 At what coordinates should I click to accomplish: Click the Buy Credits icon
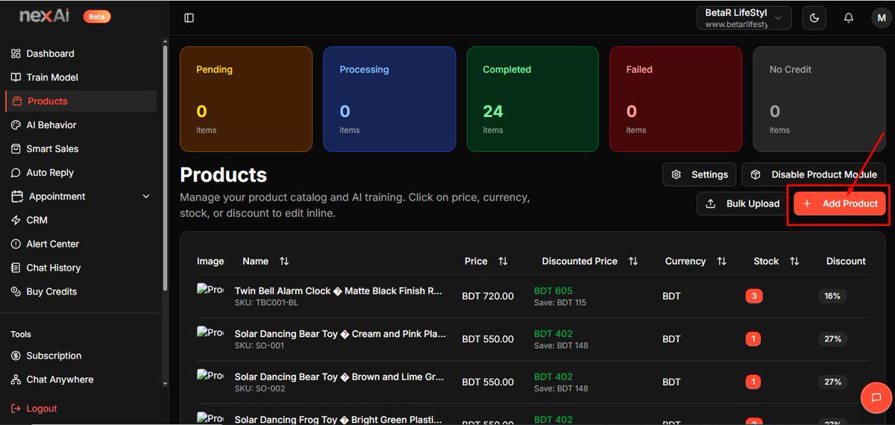pyautogui.click(x=16, y=292)
